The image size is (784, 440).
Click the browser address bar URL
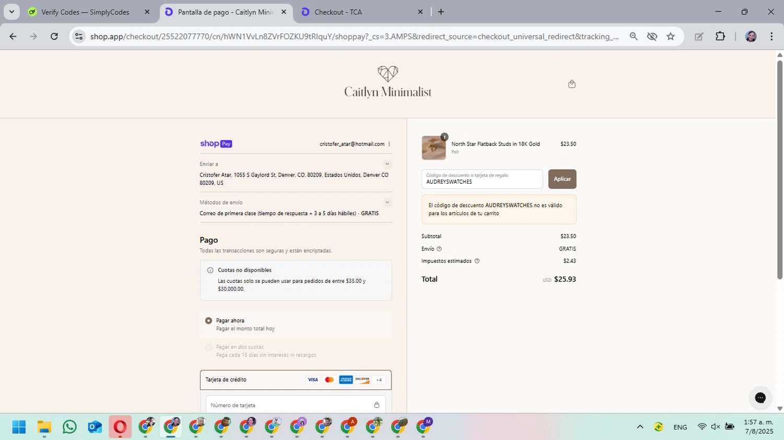pos(354,37)
